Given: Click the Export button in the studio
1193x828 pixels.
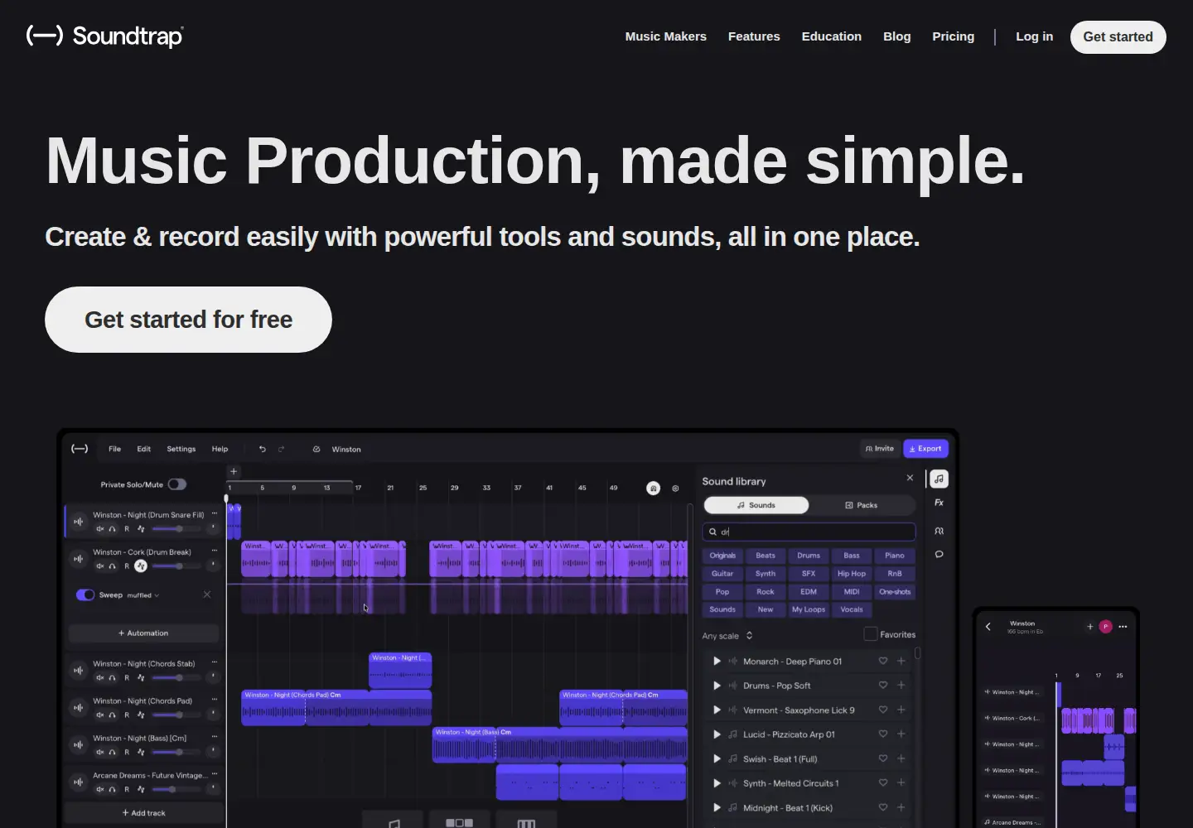Looking at the screenshot, I should [925, 449].
